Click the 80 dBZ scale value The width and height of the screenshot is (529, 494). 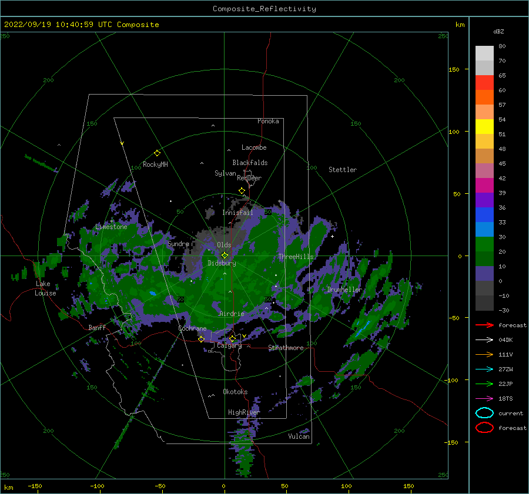coord(502,46)
